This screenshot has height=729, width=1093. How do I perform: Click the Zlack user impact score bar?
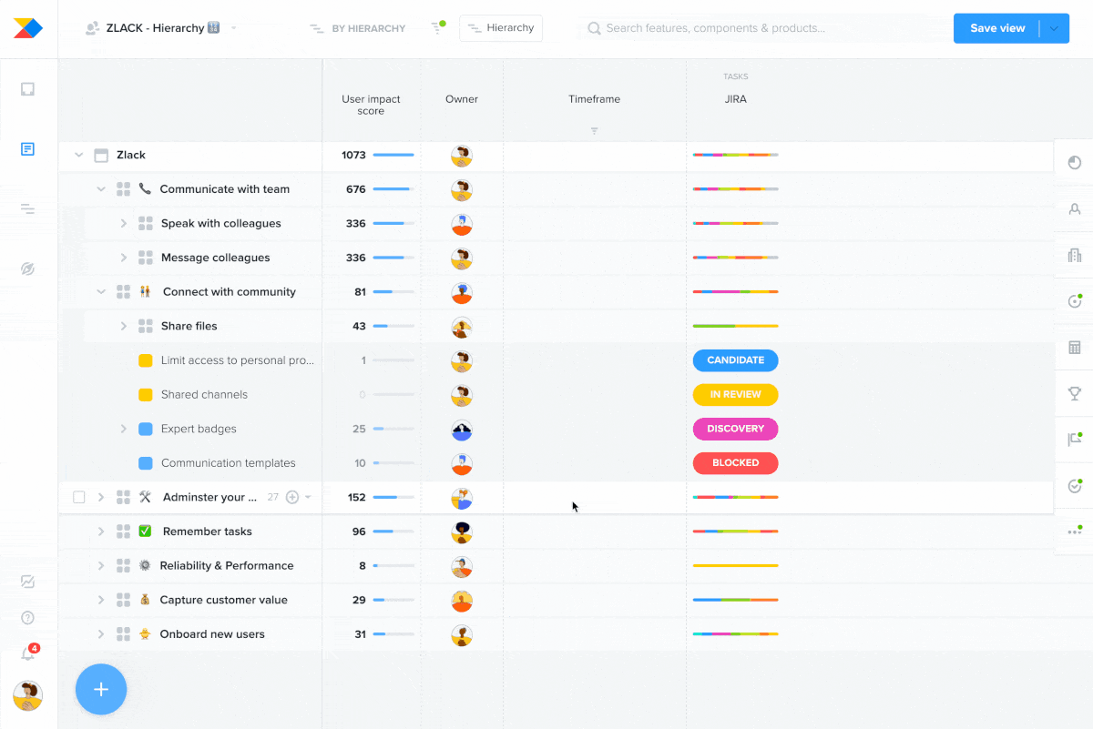point(393,156)
